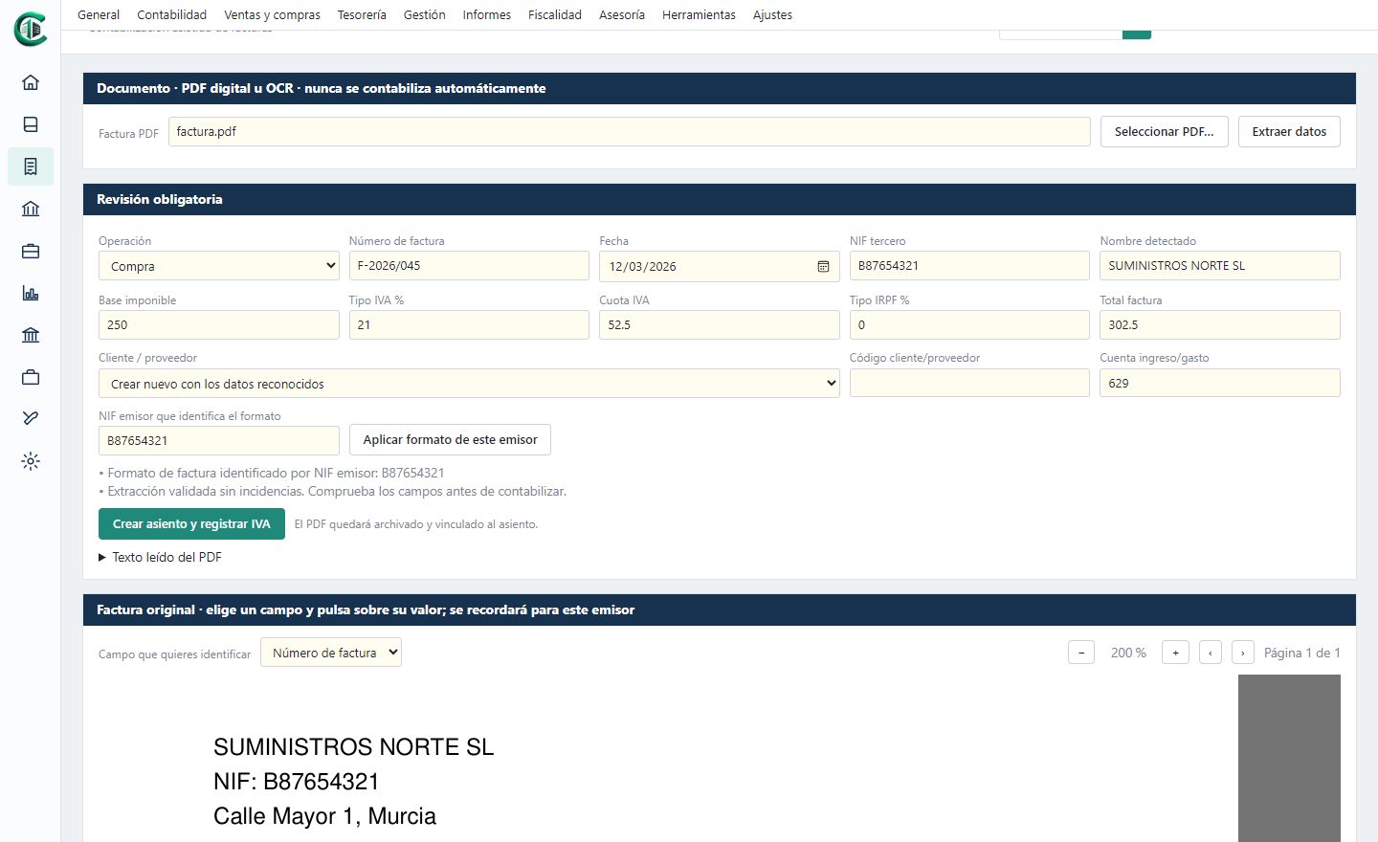Open the Asesoría menu
The width and height of the screenshot is (1378, 842).
[x=622, y=14]
